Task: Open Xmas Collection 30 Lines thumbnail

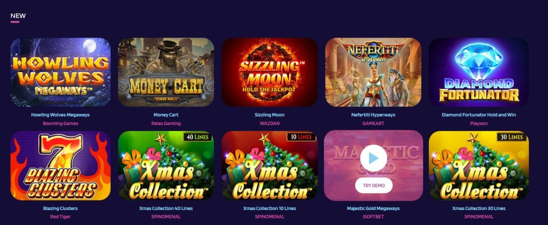Action: click(479, 165)
